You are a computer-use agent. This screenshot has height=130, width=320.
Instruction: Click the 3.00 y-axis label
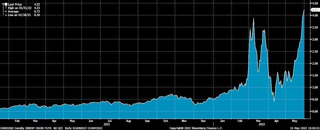[315, 39]
